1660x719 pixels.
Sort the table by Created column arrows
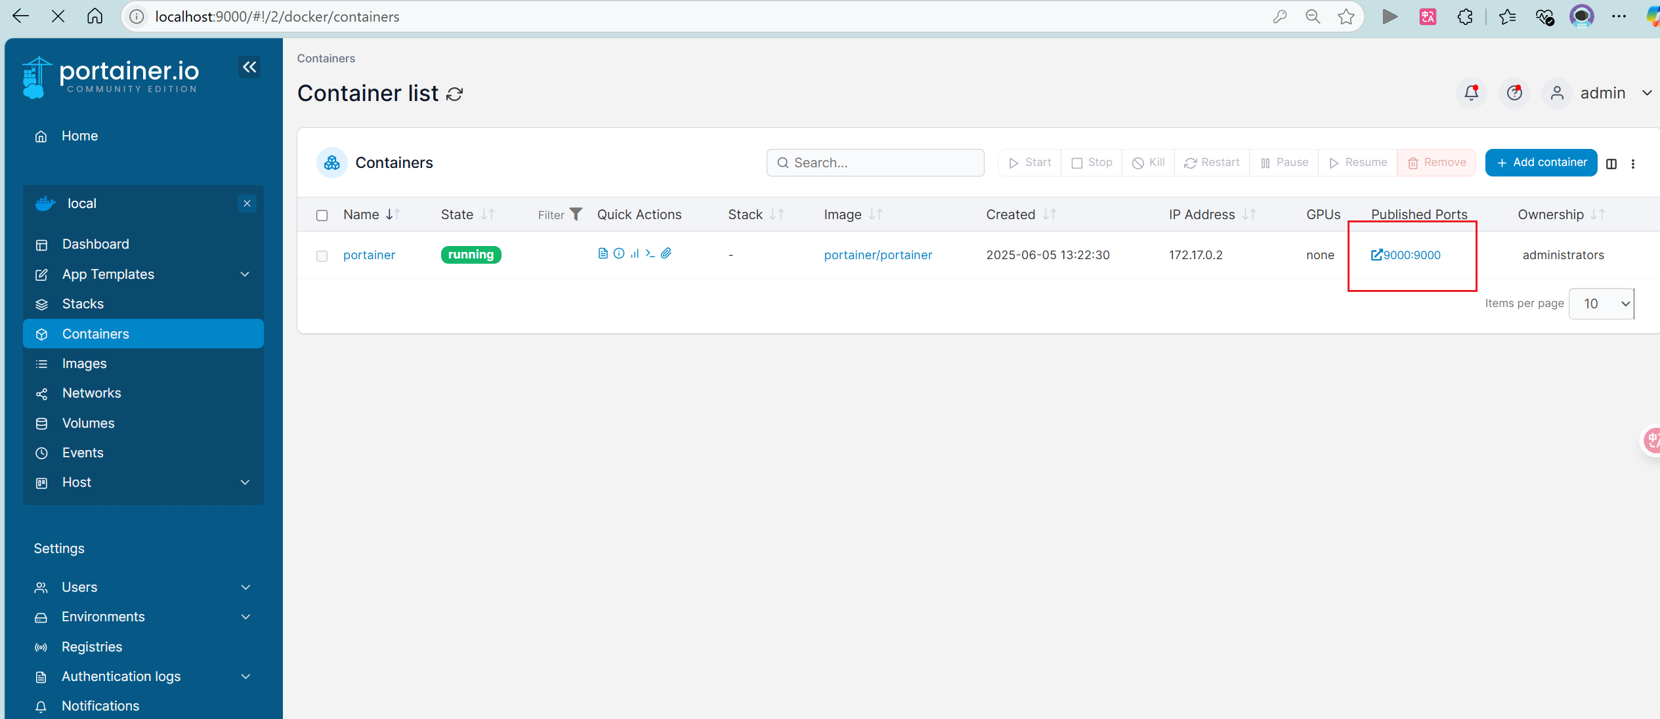click(x=1050, y=215)
